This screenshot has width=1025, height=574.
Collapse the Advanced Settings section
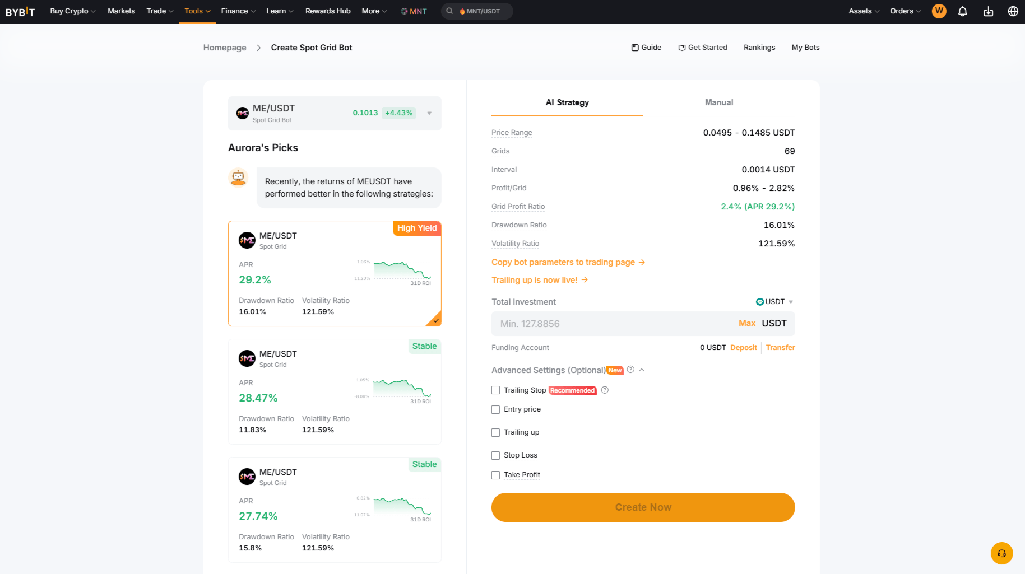point(641,370)
